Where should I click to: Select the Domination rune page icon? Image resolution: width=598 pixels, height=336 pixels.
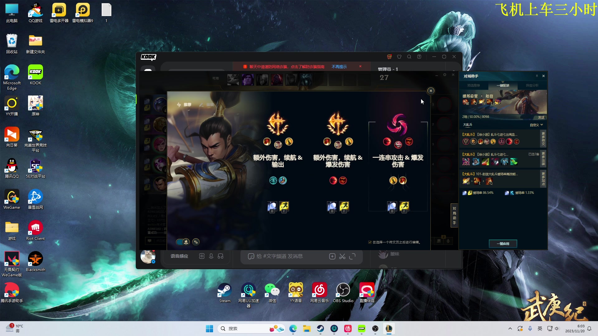[397, 124]
